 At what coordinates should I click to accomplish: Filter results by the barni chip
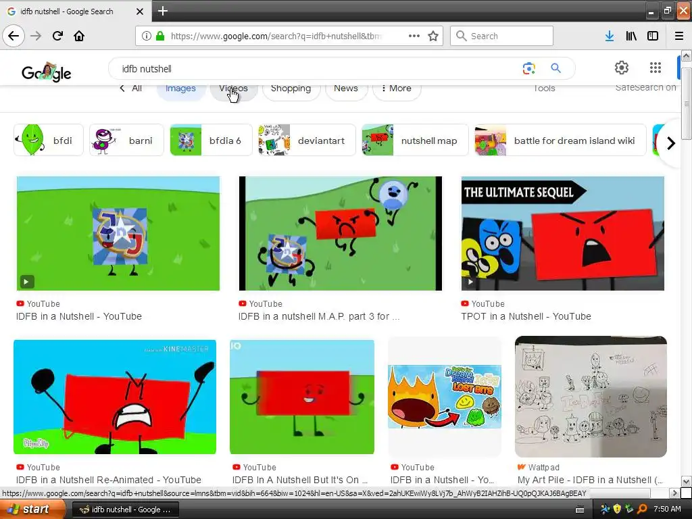coord(126,141)
